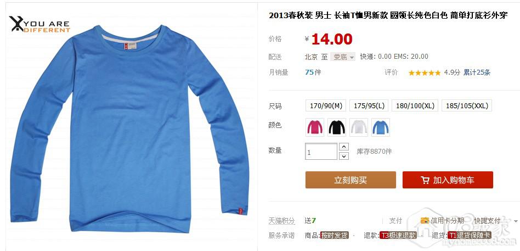Choose size 185/105(XXL)

tap(467, 105)
